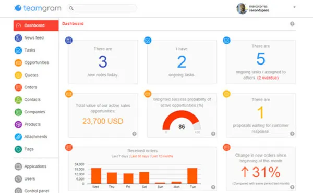Select the purple Products cube icon
The height and width of the screenshot is (193, 313).
(18, 124)
